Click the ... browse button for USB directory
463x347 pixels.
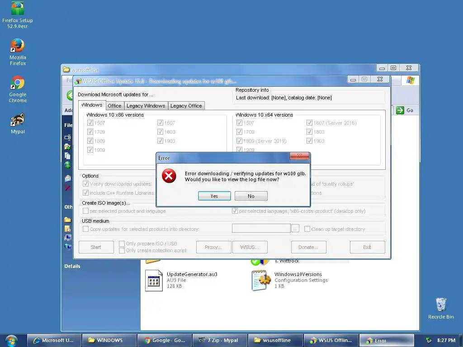click(295, 228)
